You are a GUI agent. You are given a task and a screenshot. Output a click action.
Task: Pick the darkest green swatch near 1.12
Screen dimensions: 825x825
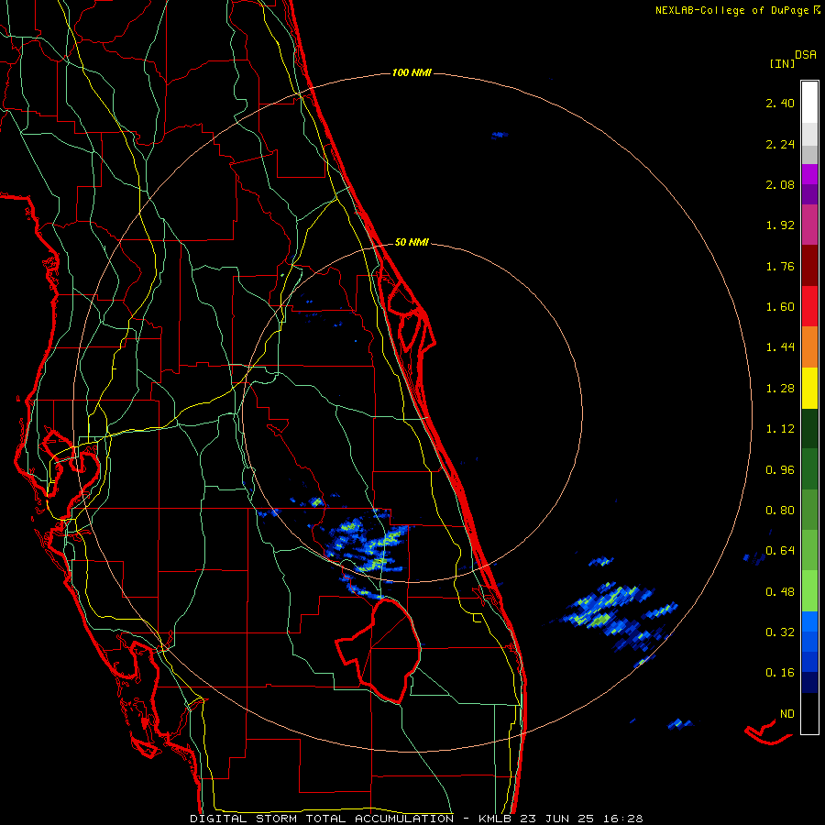(x=809, y=429)
